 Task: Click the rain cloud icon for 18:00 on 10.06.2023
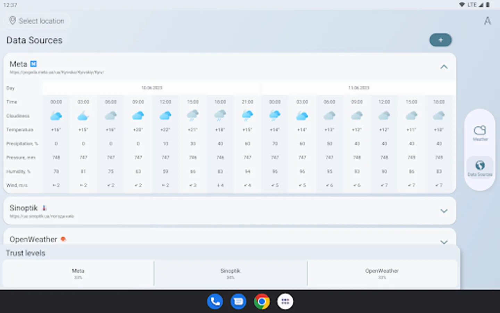[220, 115]
